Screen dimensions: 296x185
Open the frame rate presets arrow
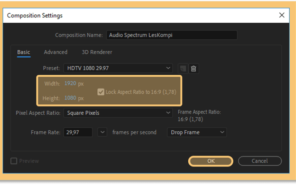pos(102,132)
